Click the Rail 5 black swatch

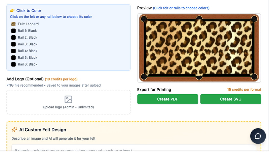coord(13,58)
